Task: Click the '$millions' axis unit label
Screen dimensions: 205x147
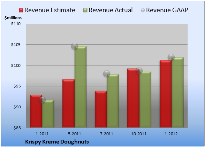Action: 13,18
